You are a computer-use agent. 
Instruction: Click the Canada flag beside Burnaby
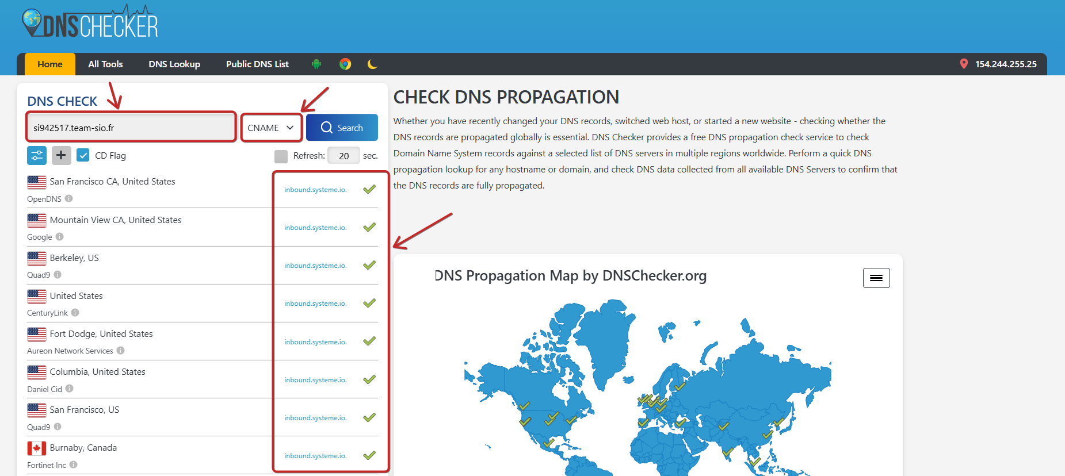click(x=37, y=448)
